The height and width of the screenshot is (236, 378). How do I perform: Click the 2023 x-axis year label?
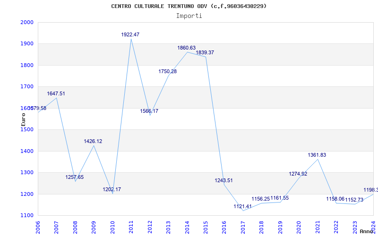[x=355, y=228]
